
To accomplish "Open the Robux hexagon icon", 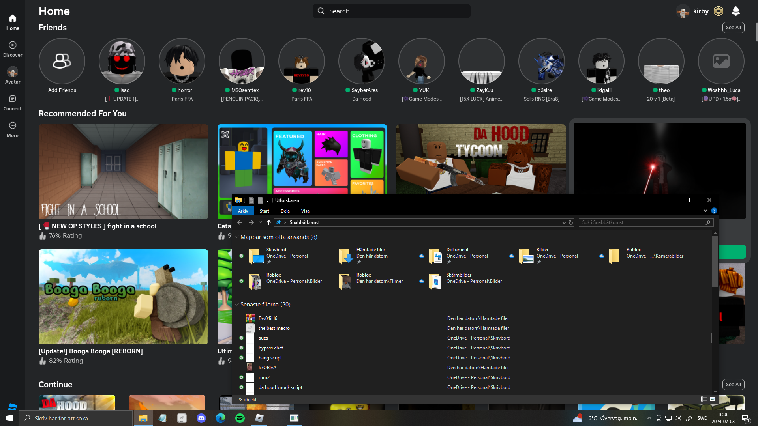I will pyautogui.click(x=719, y=11).
